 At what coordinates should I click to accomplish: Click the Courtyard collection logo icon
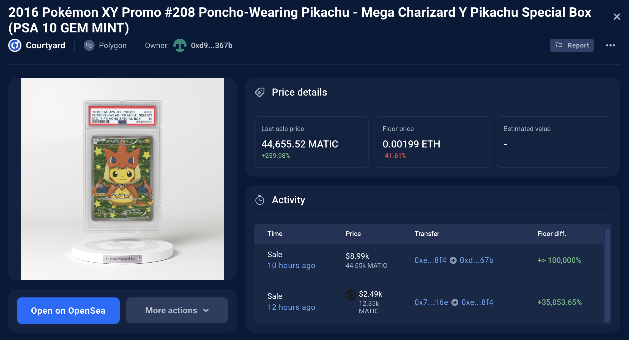[15, 45]
